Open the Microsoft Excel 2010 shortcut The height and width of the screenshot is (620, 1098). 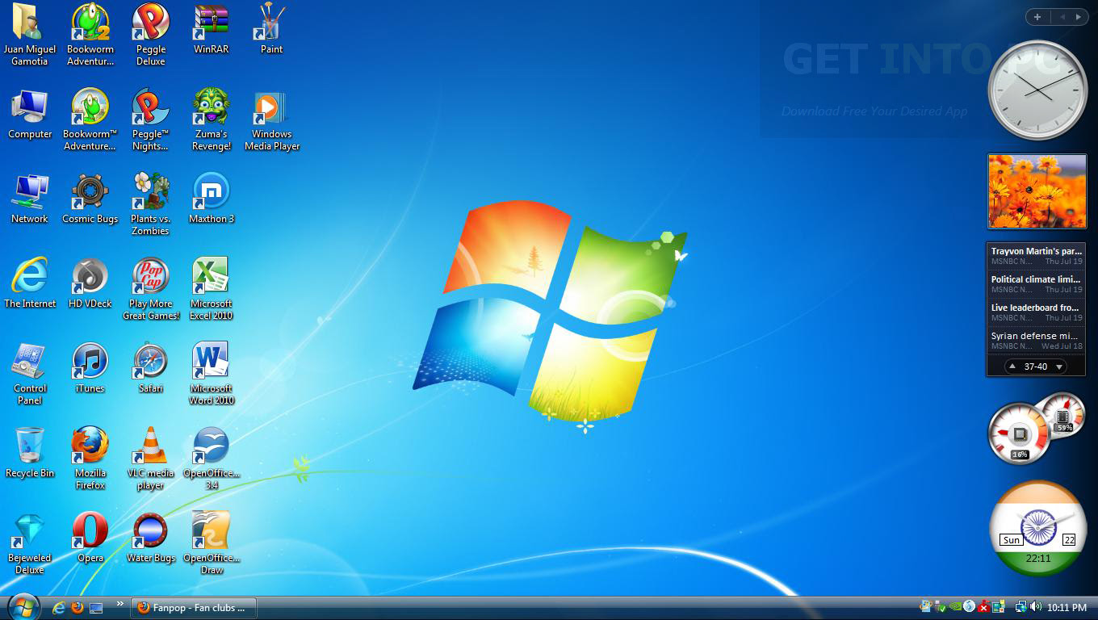(212, 289)
